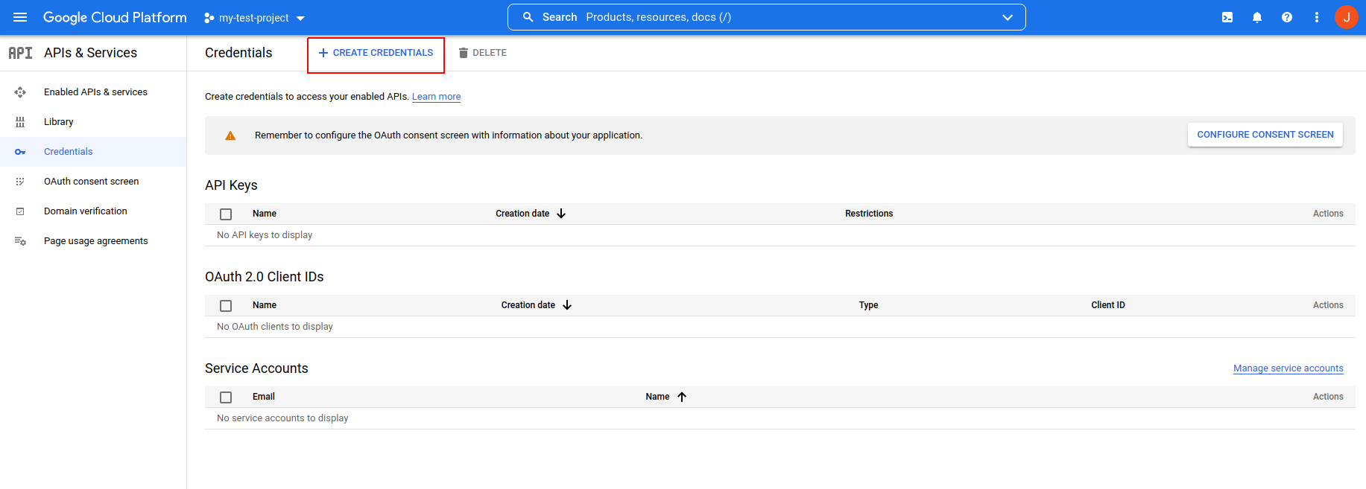1366x489 pixels.
Task: Click the OAuth Type column header
Action: (869, 305)
